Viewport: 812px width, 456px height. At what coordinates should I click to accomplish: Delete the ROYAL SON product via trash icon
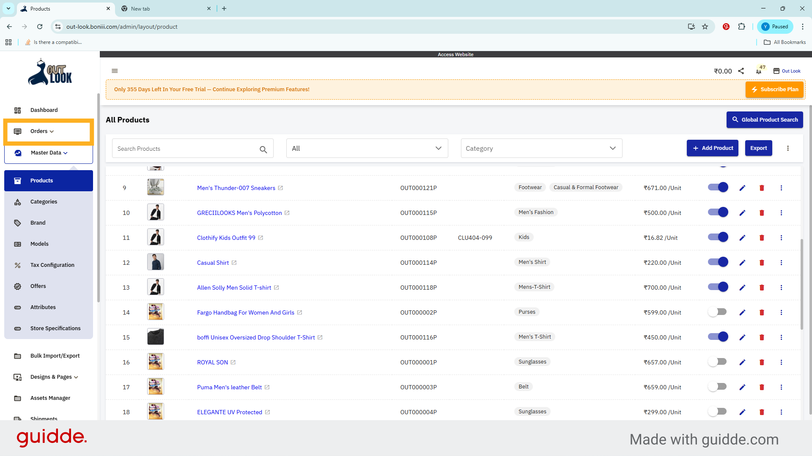pos(762,362)
